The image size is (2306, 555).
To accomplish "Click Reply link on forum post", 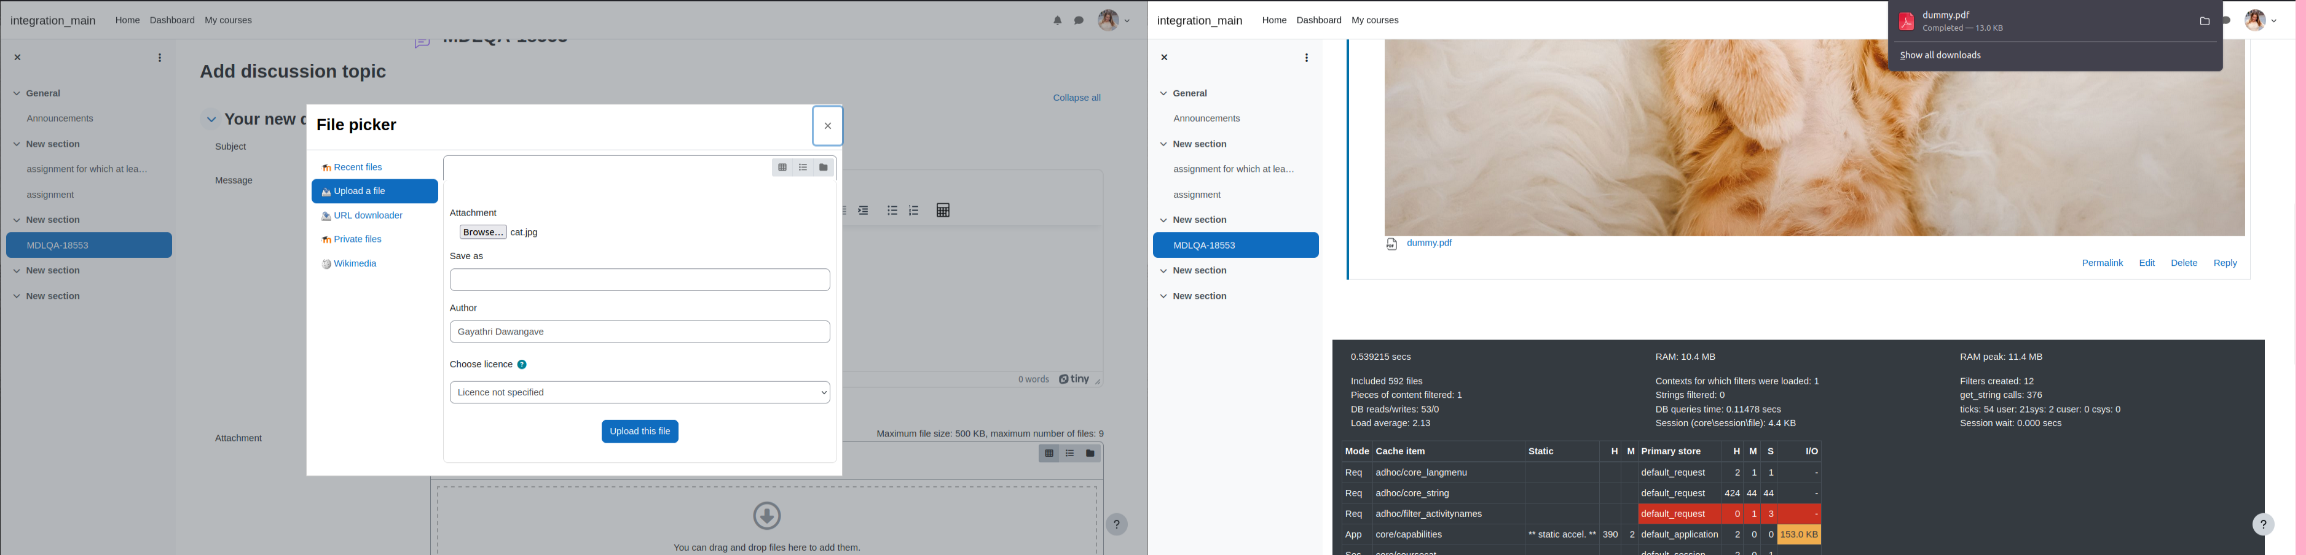I will tap(2224, 263).
